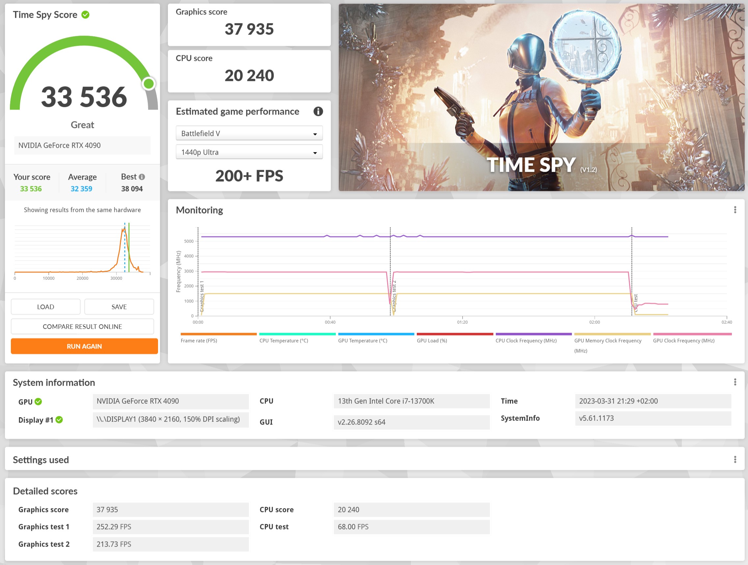The image size is (748, 565).
Task: Click the SAVE button
Action: pos(119,307)
